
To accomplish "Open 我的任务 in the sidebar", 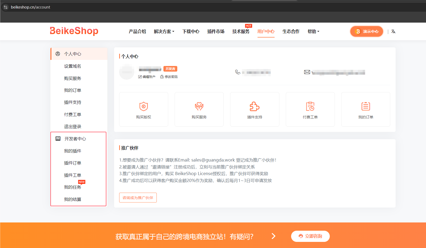I will coord(73,187).
